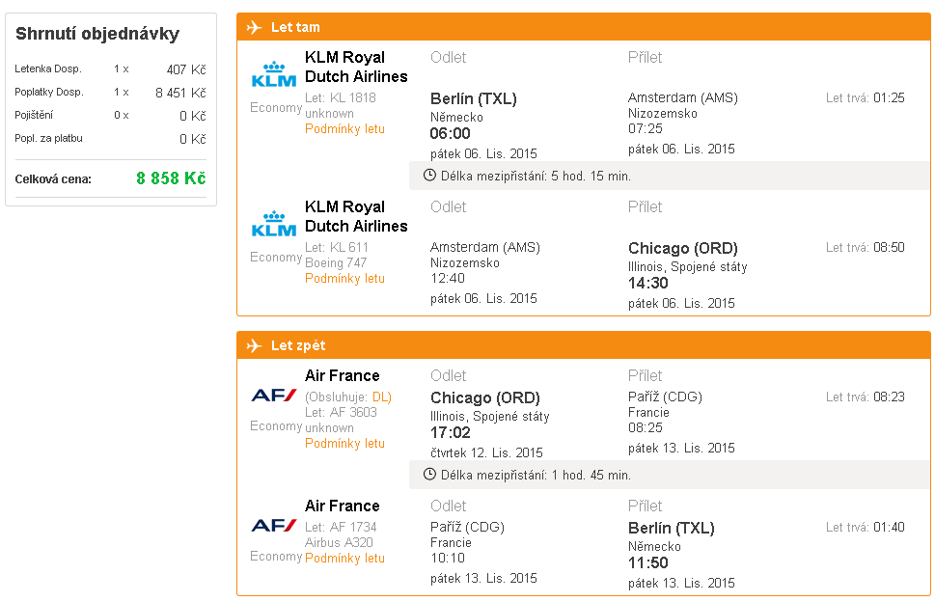
Task: Click the Poplatky Dosp. amount 8 451 Kč
Action: (180, 93)
